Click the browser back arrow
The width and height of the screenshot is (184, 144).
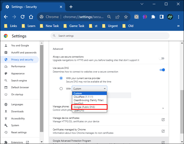(x=6, y=17)
